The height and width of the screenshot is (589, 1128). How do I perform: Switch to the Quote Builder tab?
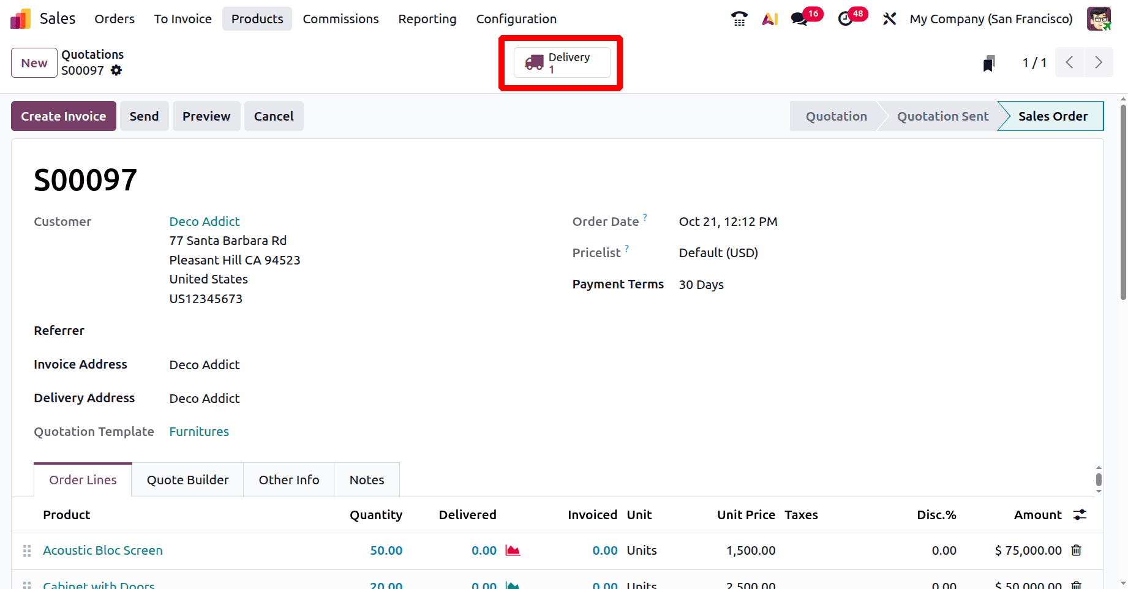187,480
